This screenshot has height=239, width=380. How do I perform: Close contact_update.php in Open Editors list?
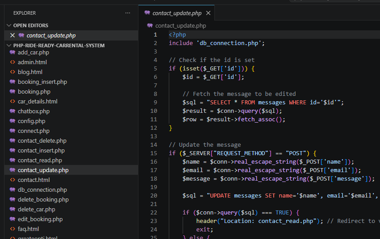(x=12, y=36)
